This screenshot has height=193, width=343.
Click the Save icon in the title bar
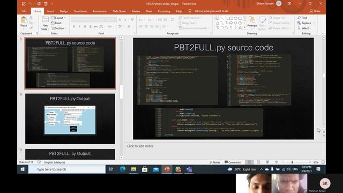24,4
